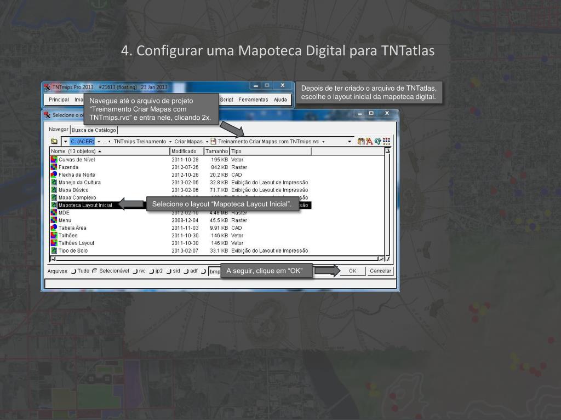Open the Ajuda menu
This screenshot has width=561, height=420.
click(280, 100)
